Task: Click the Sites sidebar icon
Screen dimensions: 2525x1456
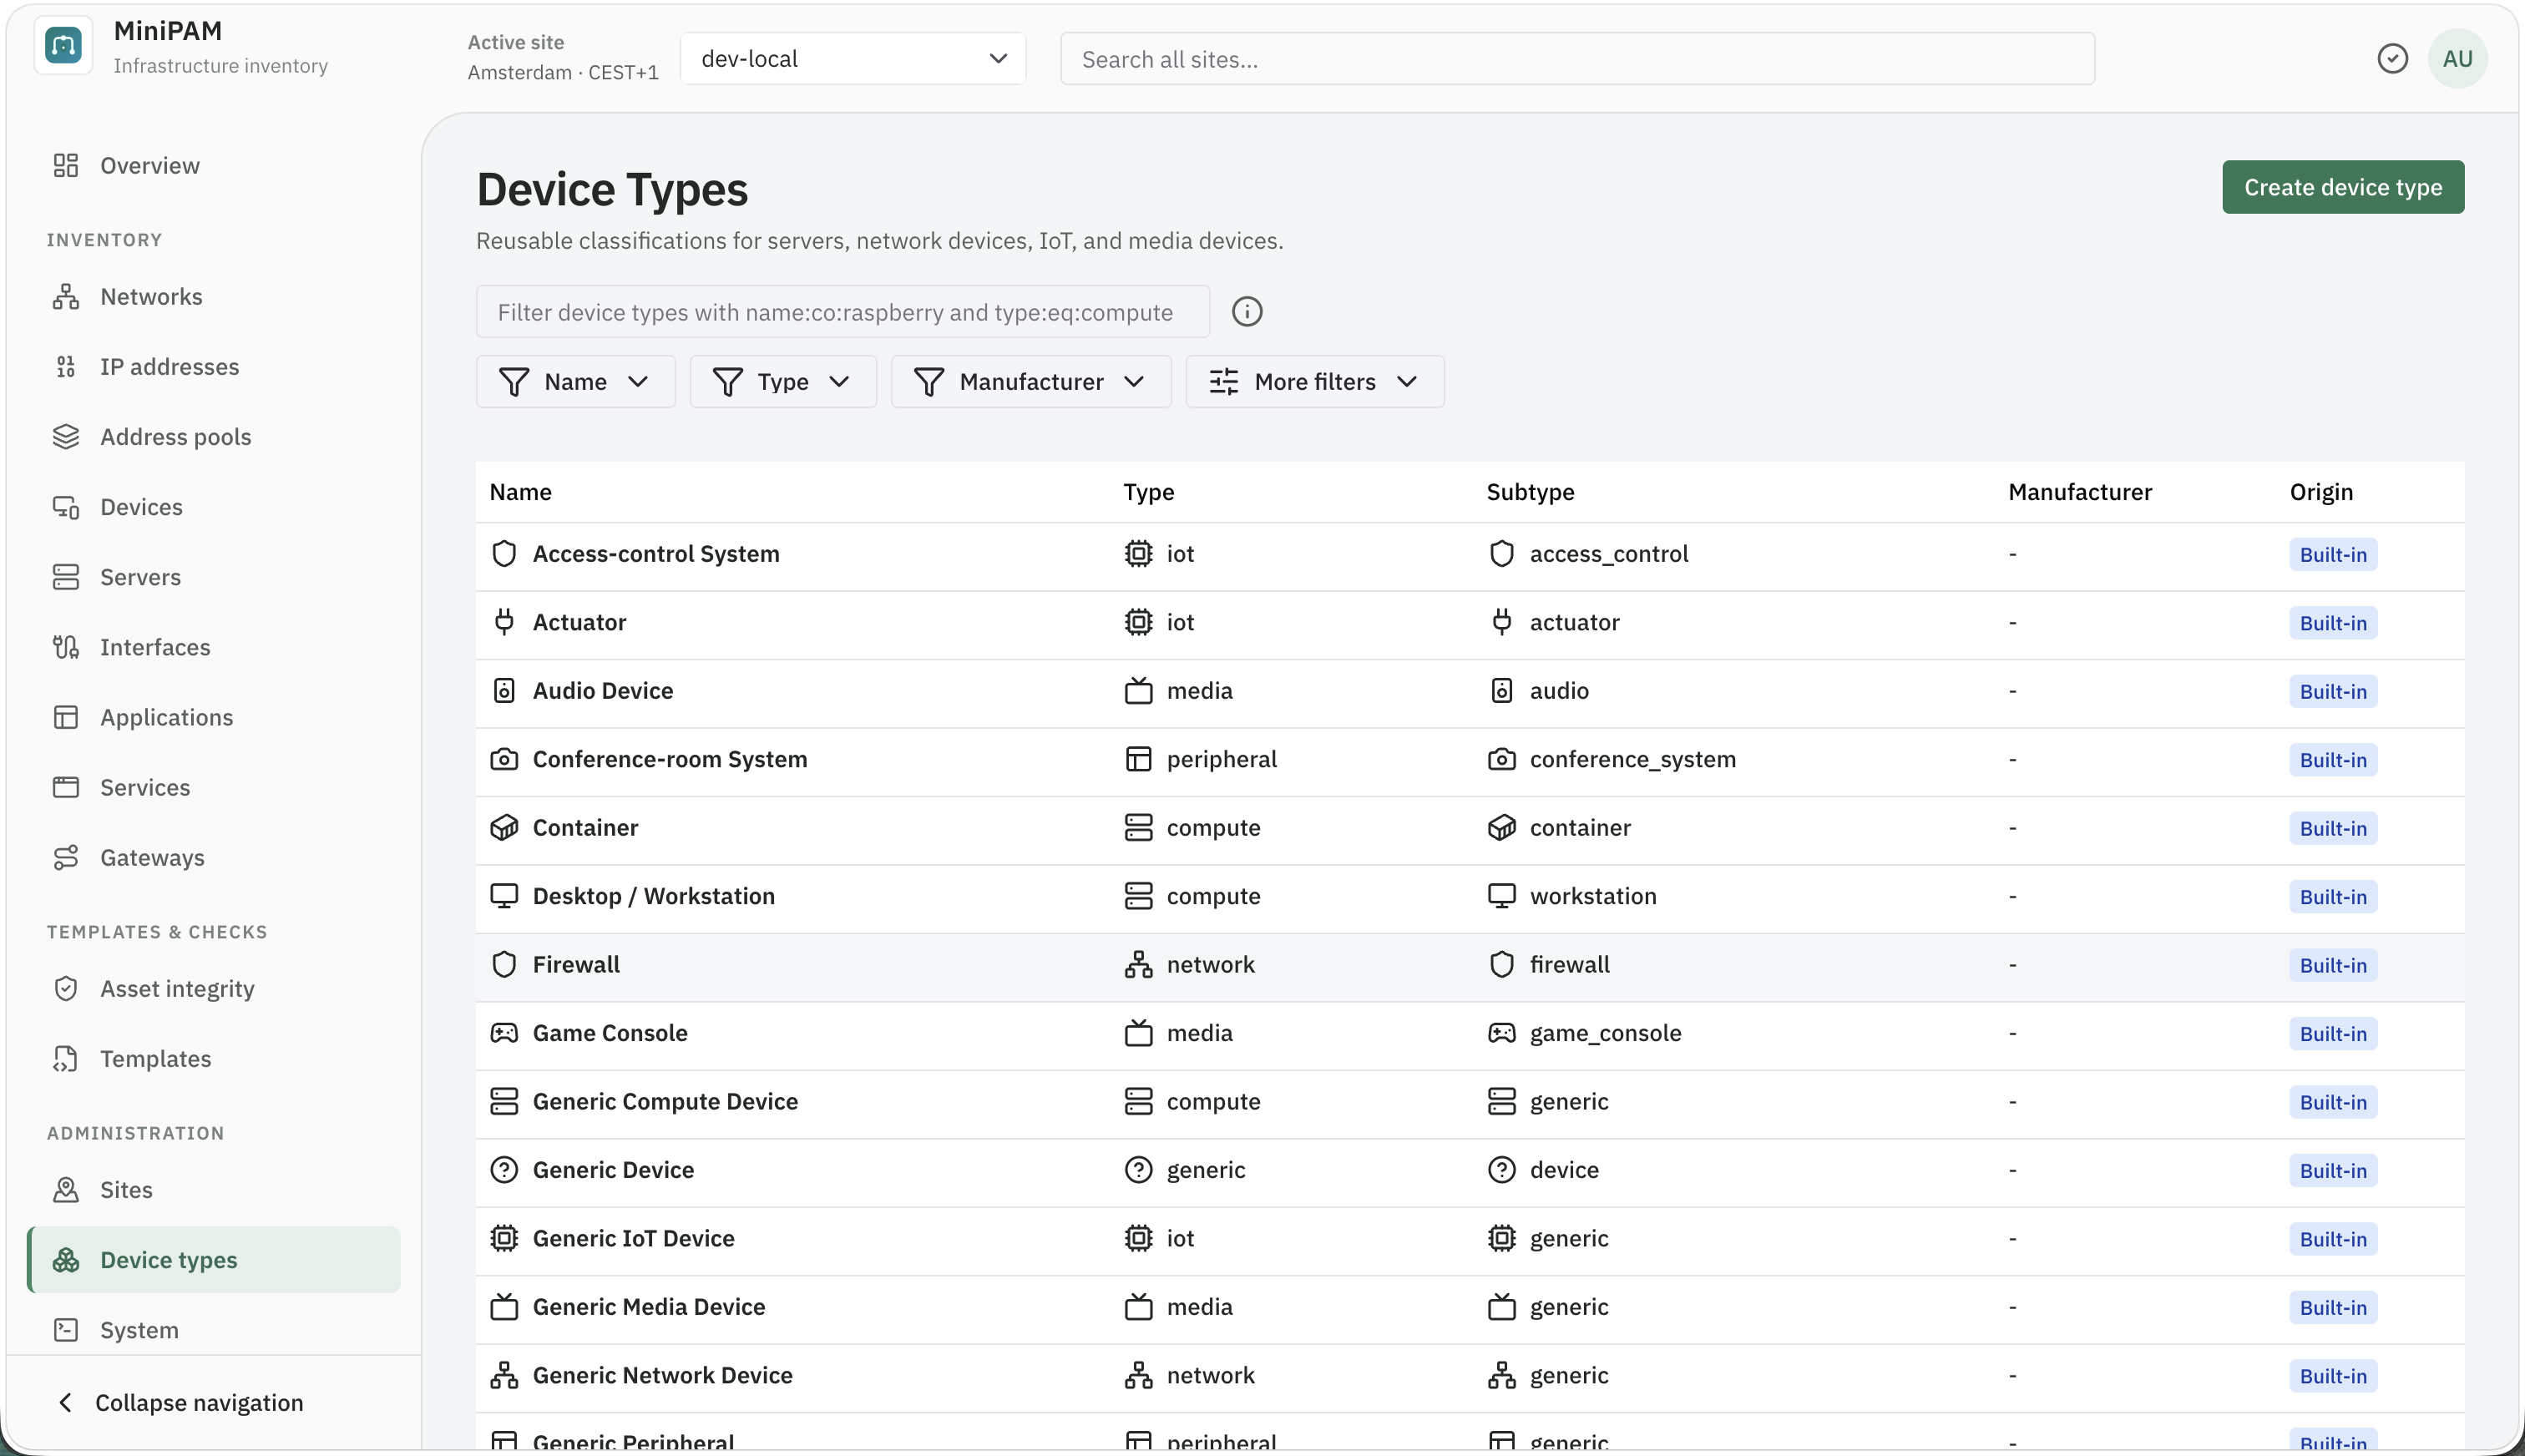Action: click(66, 1190)
